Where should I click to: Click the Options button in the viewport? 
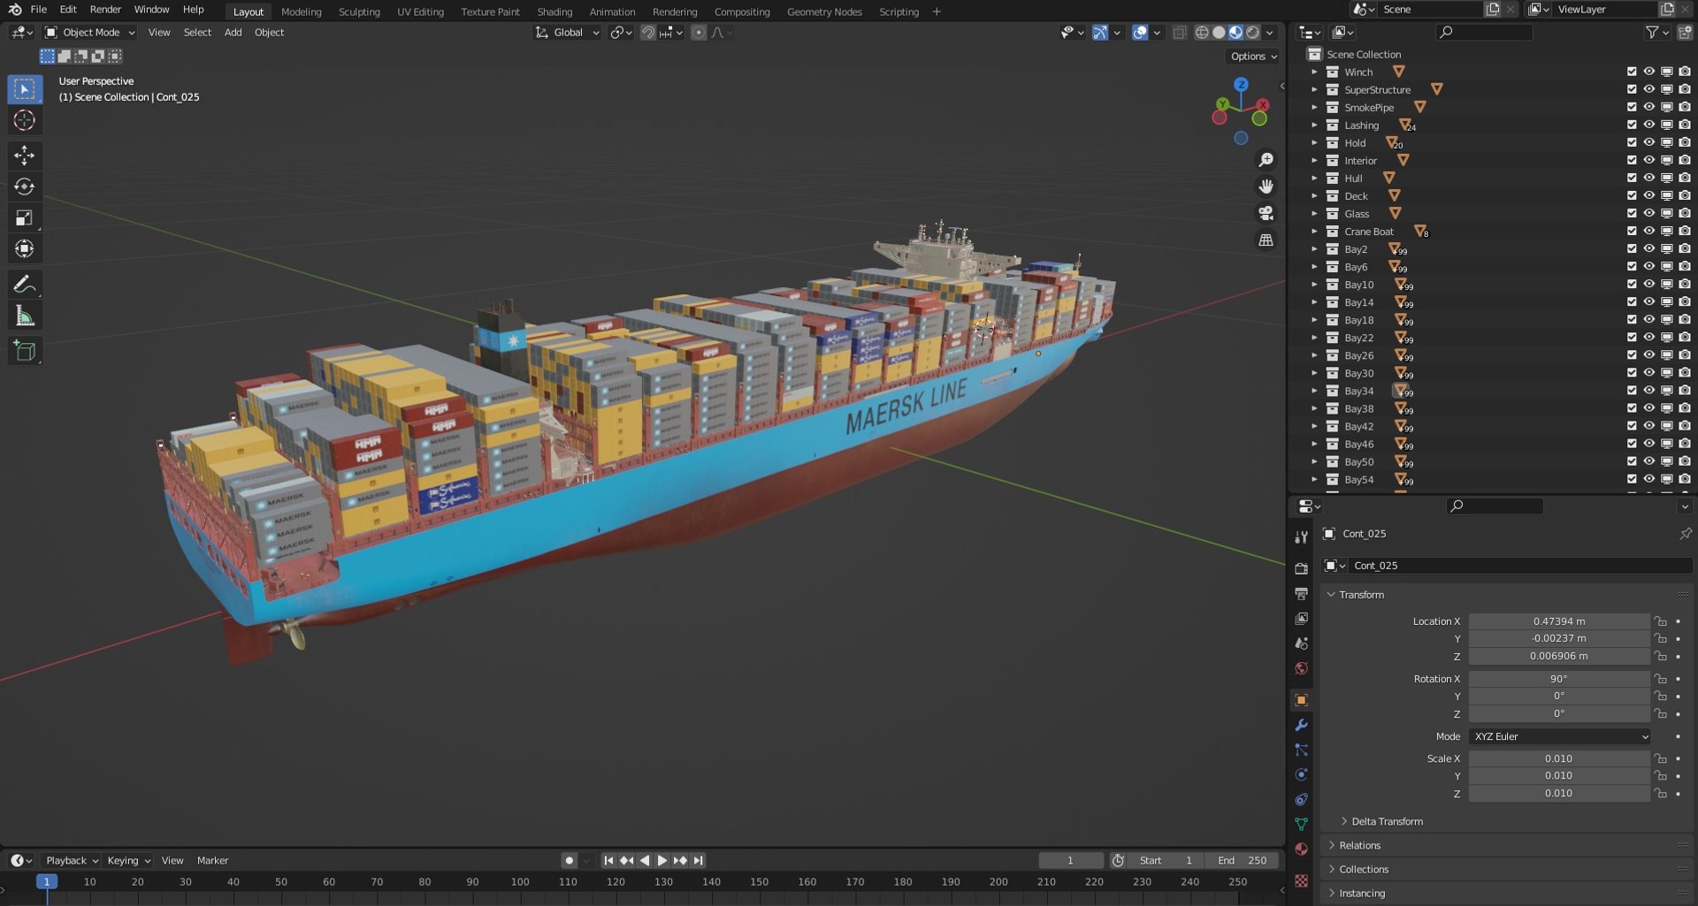tap(1253, 57)
